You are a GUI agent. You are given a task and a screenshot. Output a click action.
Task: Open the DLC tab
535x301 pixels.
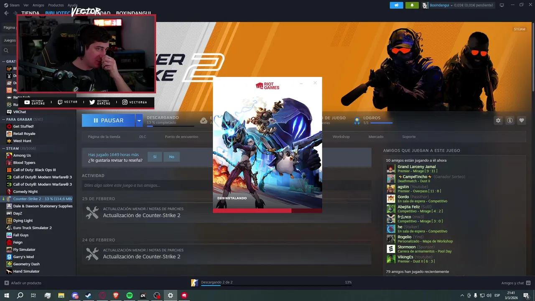(x=143, y=137)
